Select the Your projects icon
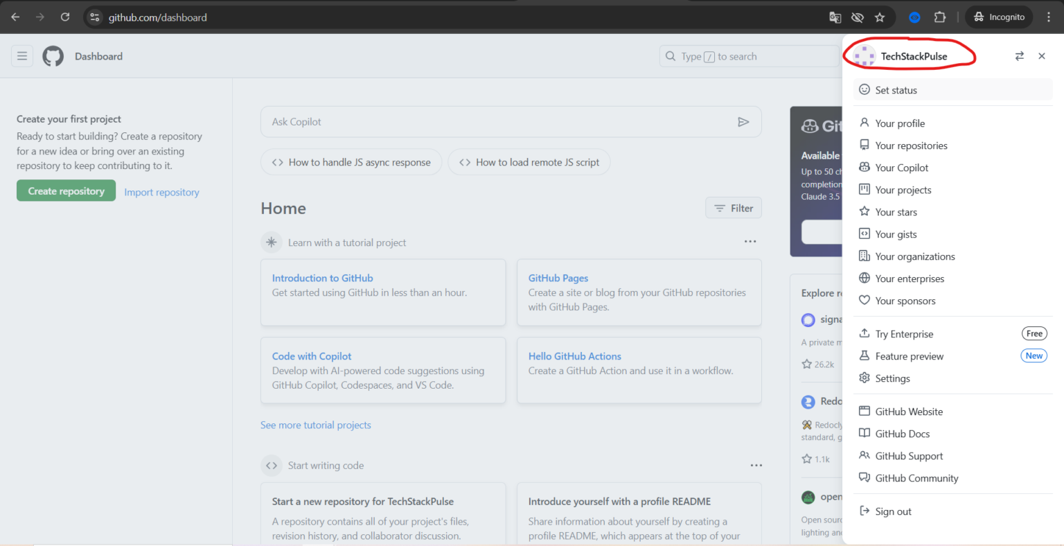This screenshot has height=546, width=1064. pyautogui.click(x=864, y=189)
